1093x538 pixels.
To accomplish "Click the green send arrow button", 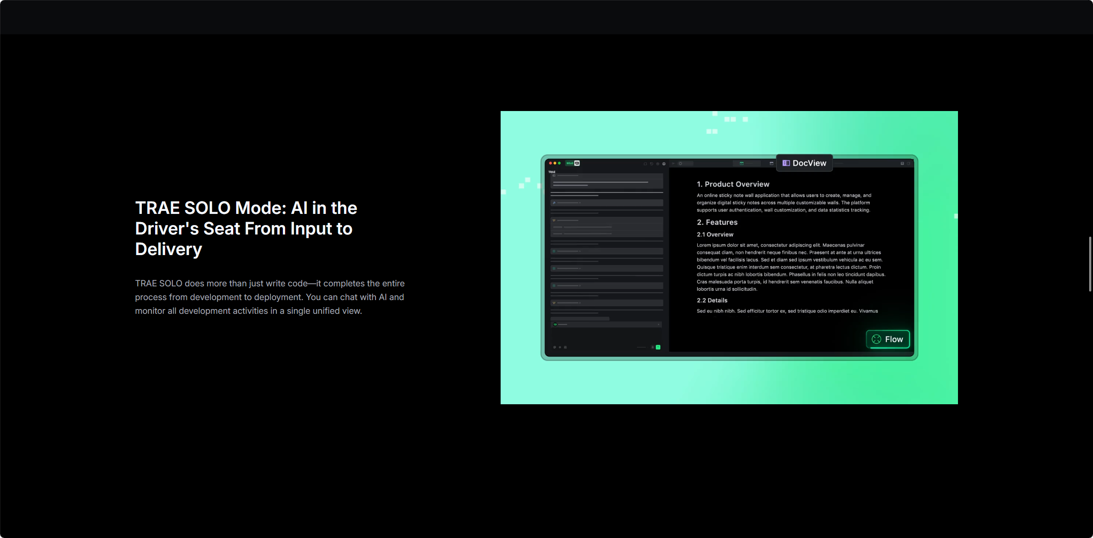I will (658, 347).
